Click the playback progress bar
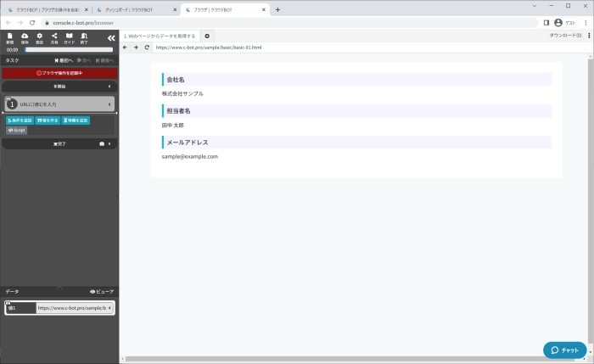This screenshot has height=364, width=594. click(68, 50)
